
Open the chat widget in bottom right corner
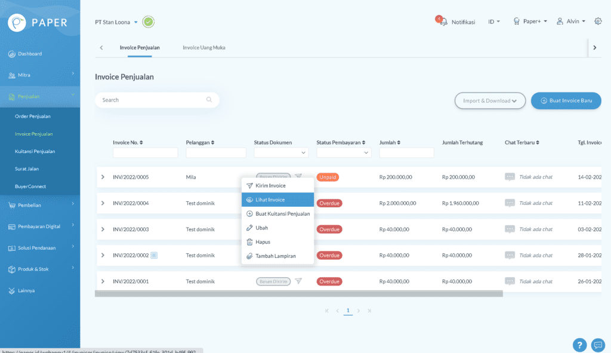(598, 345)
